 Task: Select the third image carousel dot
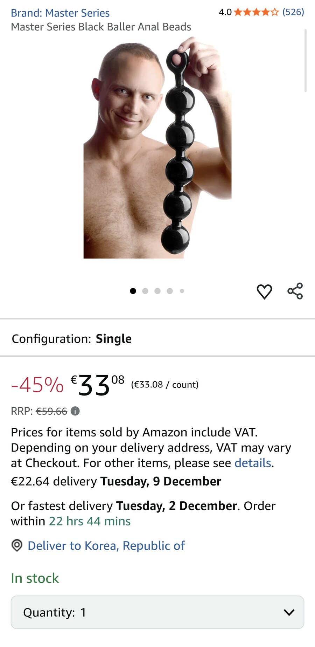(157, 291)
